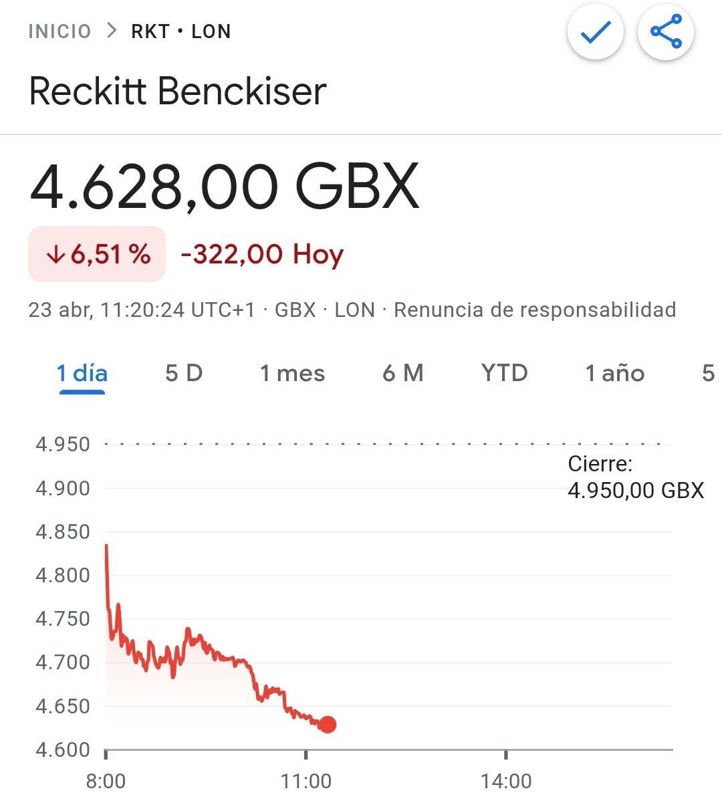This screenshot has width=722, height=809.
Task: Click the Reckitt Benckiser title
Action: point(178,91)
